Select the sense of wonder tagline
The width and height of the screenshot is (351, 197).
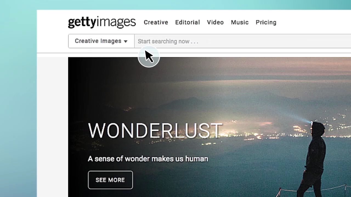tap(148, 159)
